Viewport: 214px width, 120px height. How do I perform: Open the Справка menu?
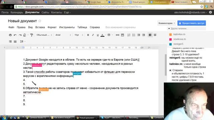[x=95, y=27]
